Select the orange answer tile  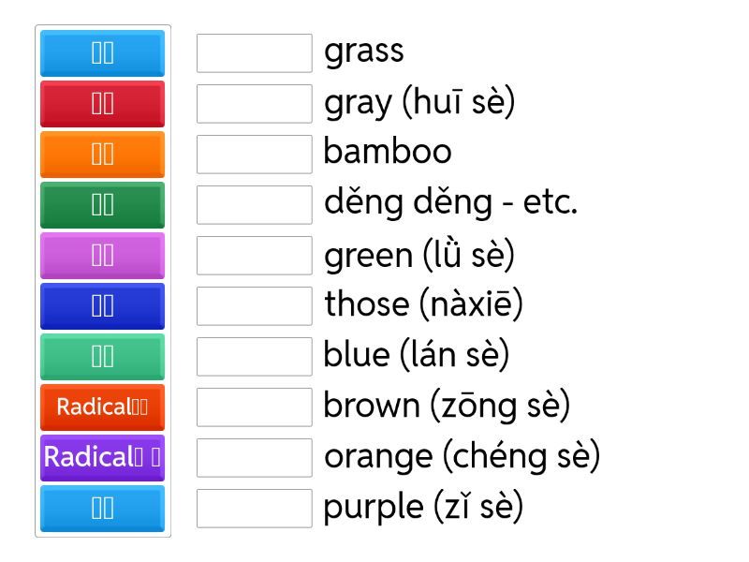pos(102,154)
